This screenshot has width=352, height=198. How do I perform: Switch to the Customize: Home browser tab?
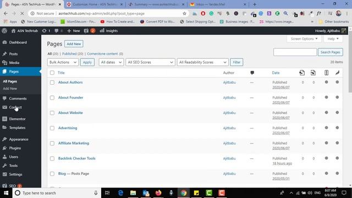point(95,4)
